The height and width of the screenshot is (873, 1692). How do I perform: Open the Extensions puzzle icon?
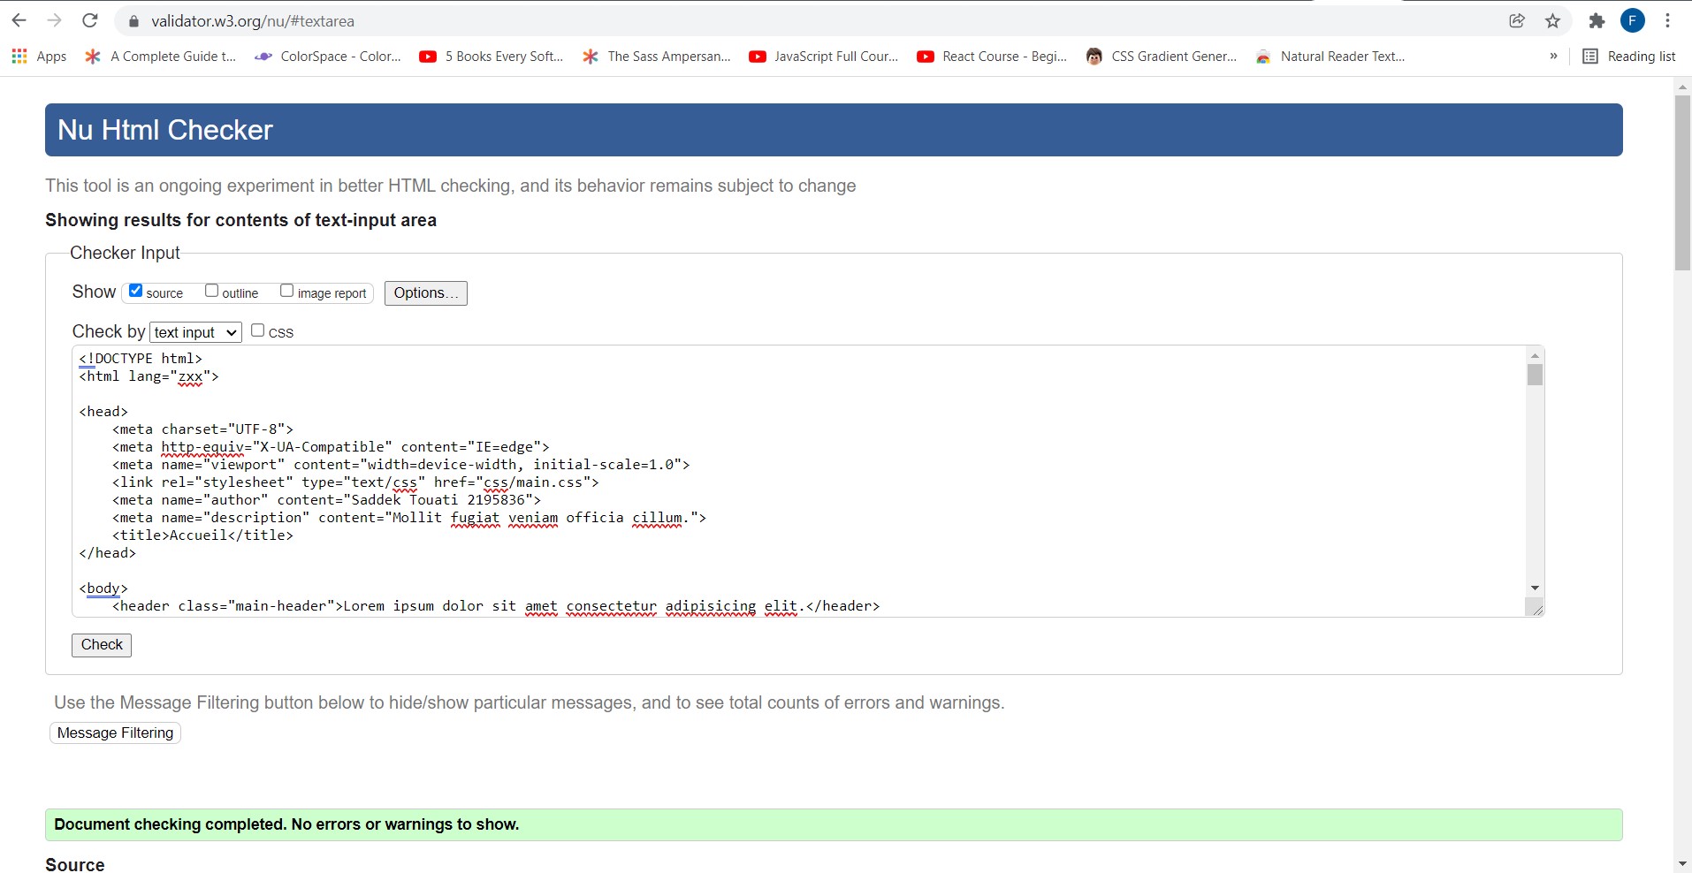tap(1597, 21)
